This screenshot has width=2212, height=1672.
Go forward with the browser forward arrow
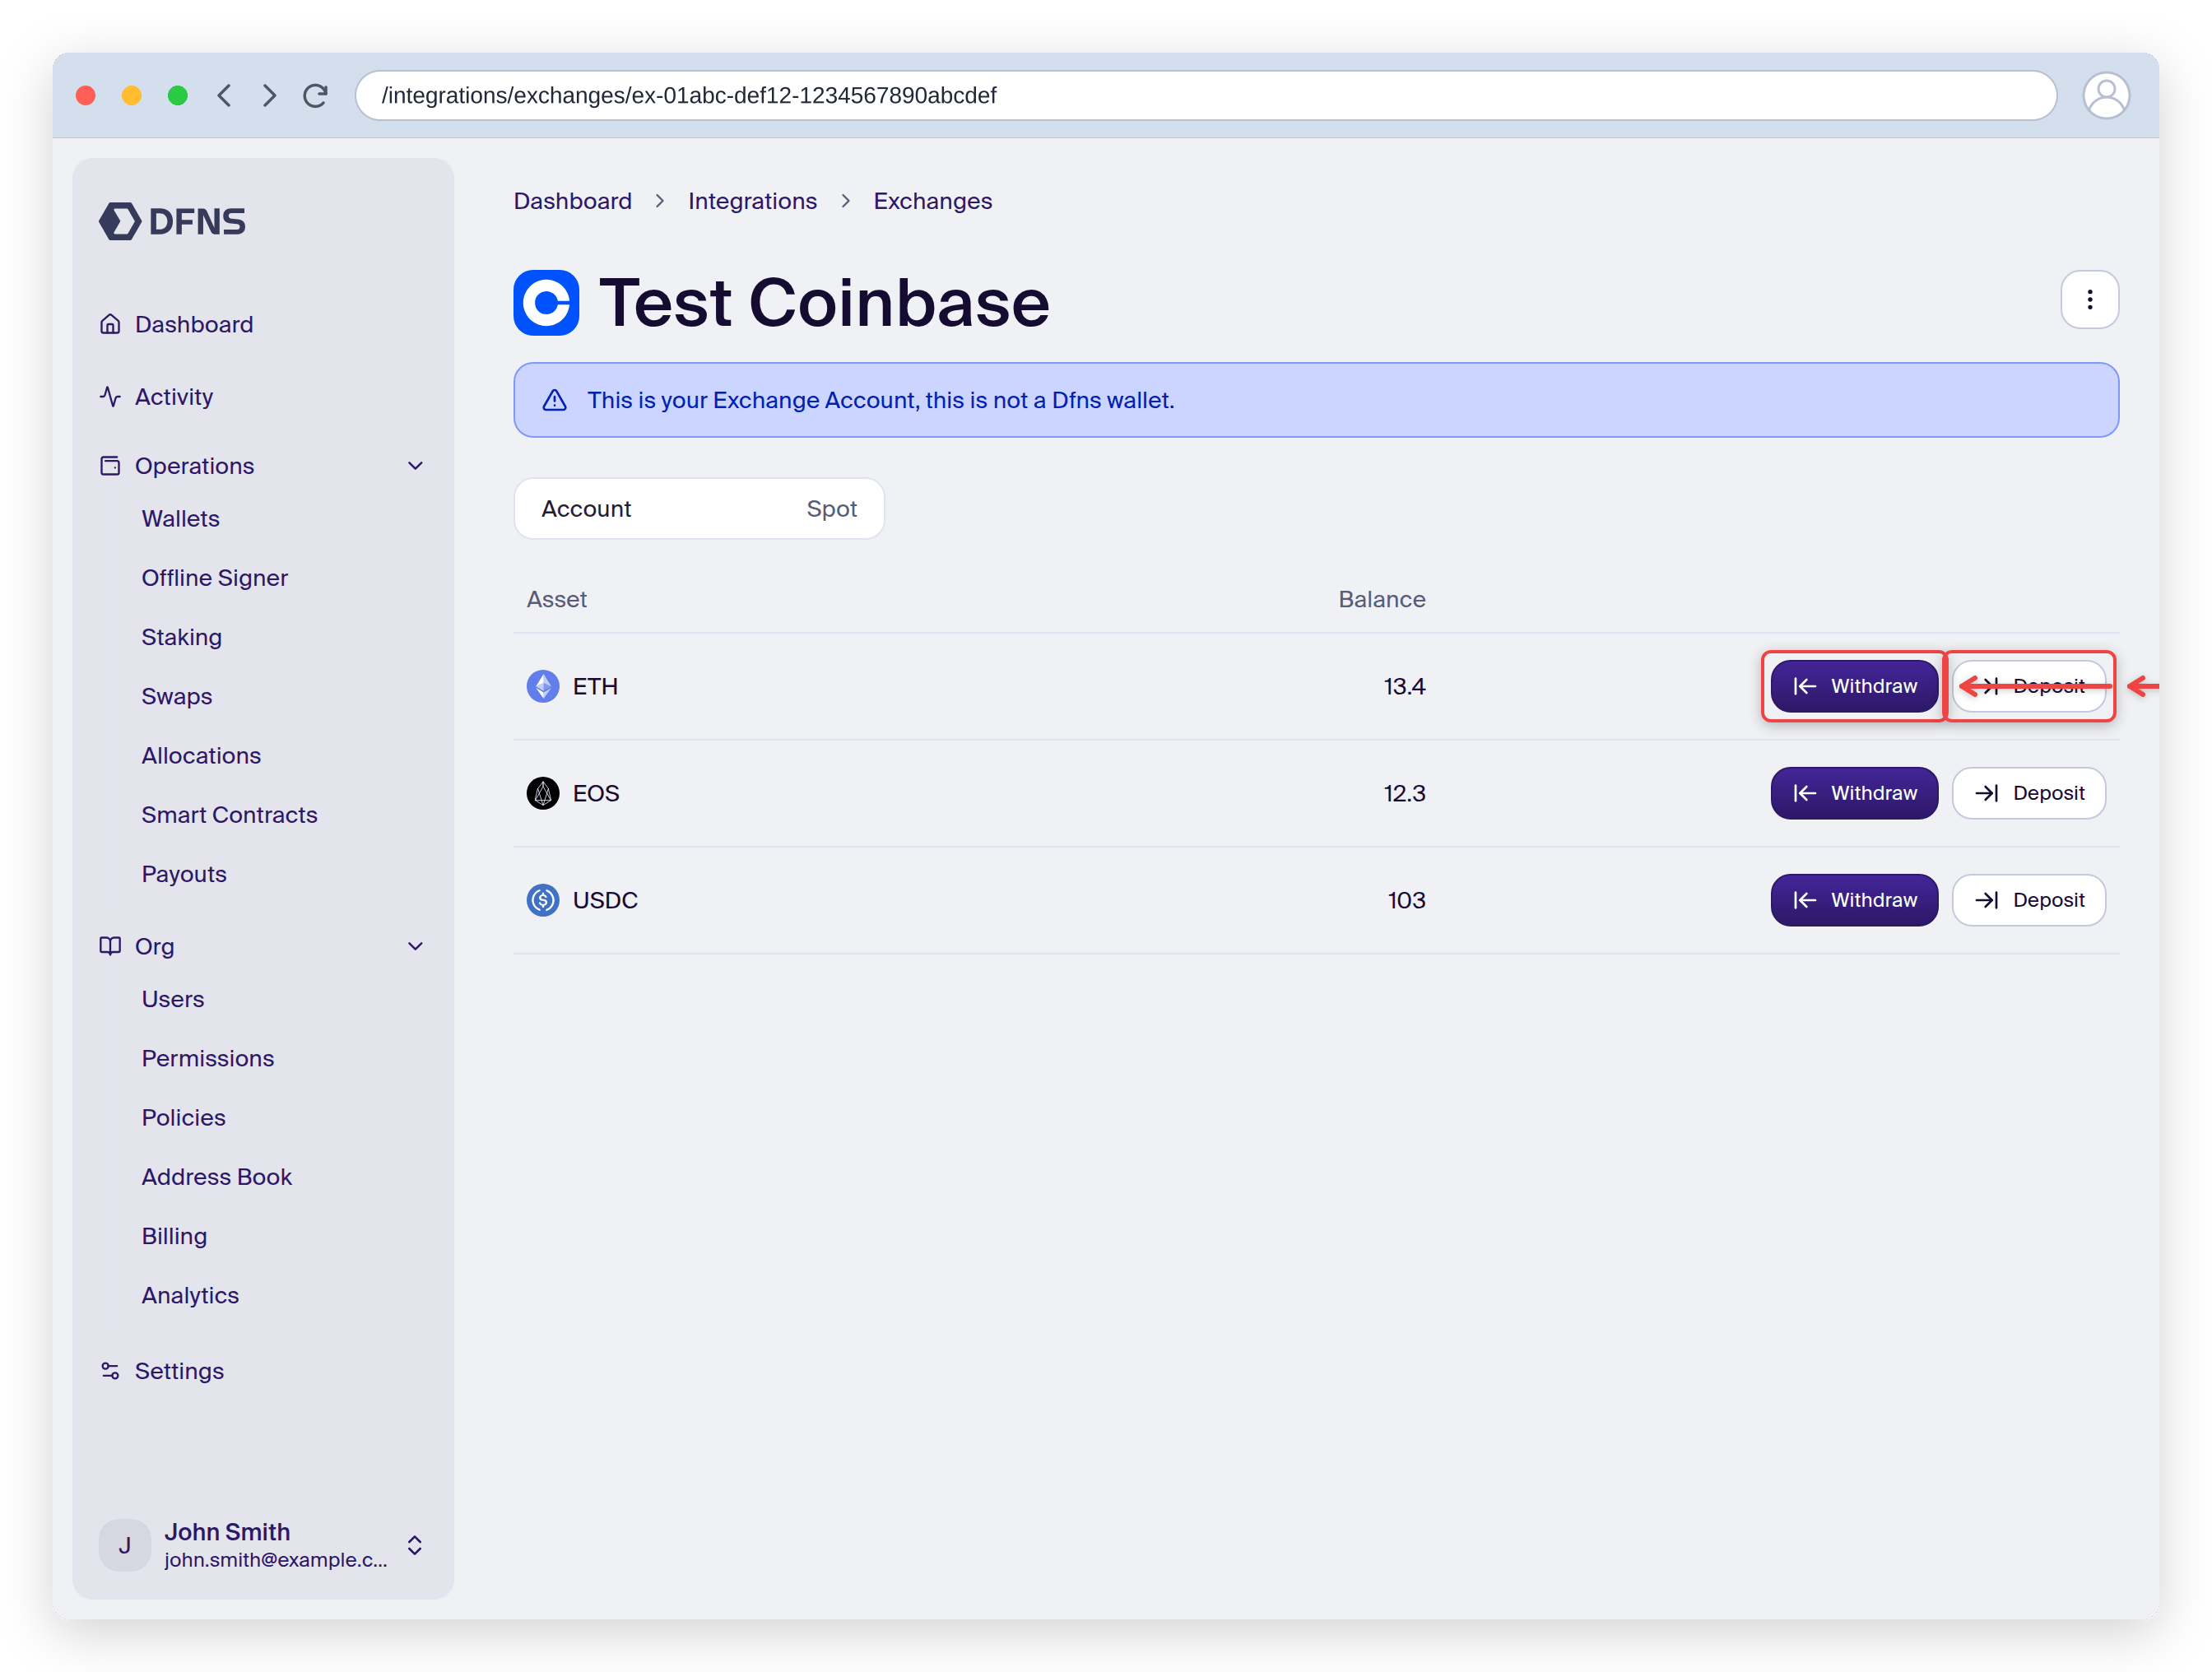tap(269, 95)
